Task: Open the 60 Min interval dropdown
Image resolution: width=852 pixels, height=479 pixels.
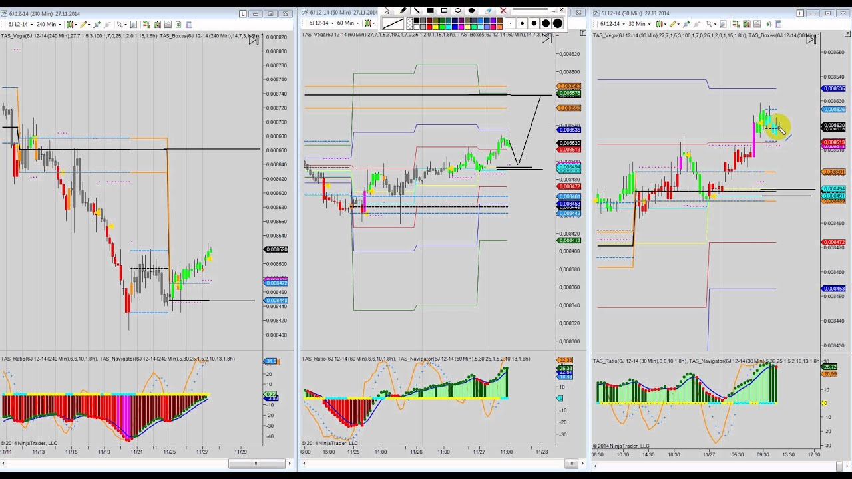Action: 348,23
